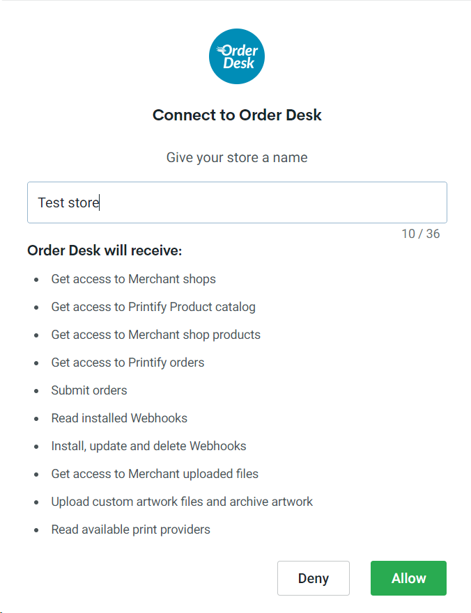Click "Get access to Printify orders" item
471x613 pixels.
click(128, 363)
